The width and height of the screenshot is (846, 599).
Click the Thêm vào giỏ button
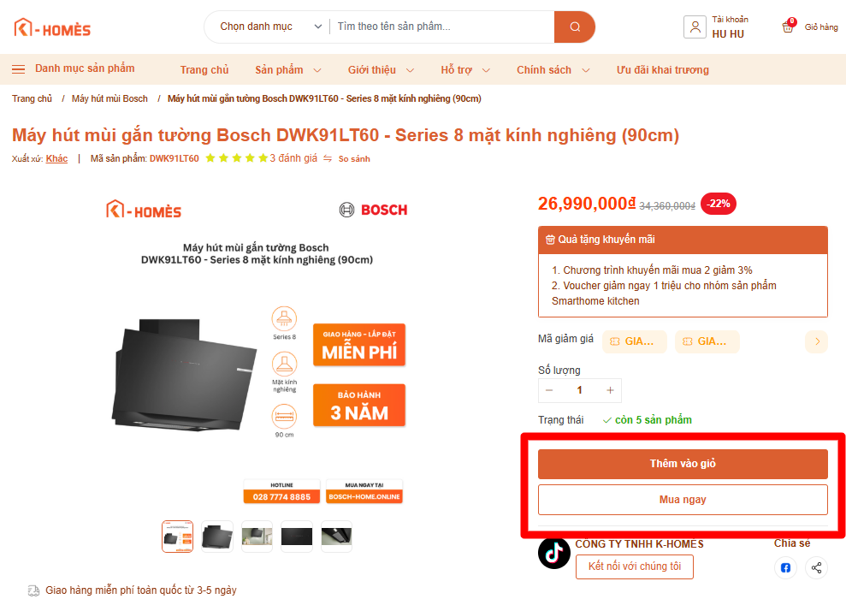point(683,464)
